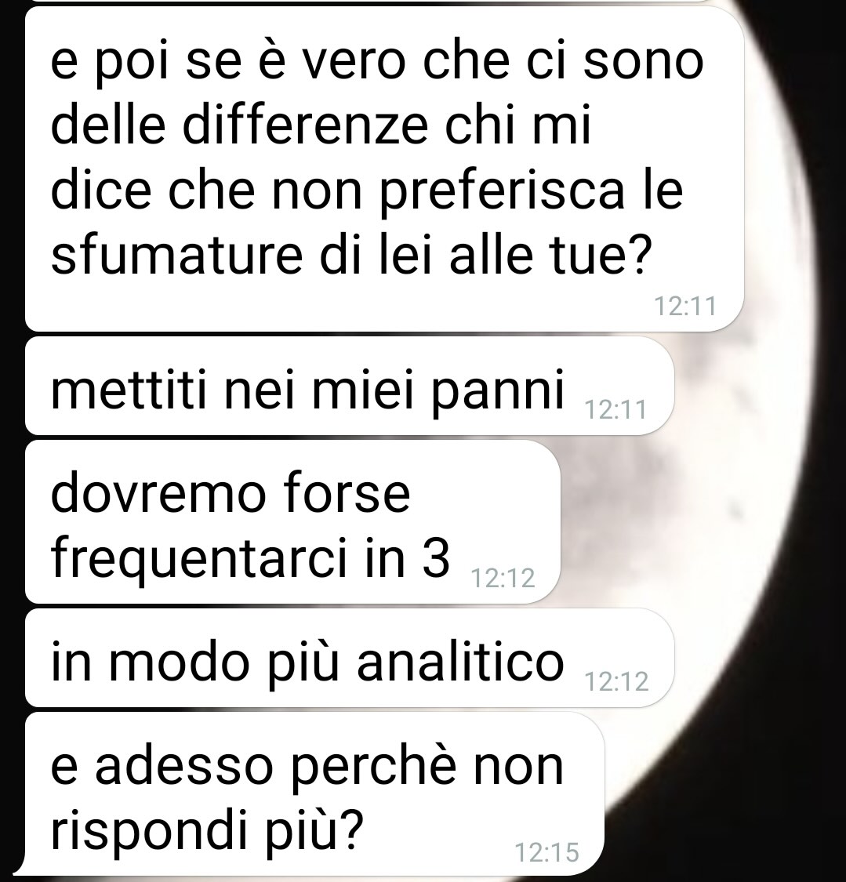846x882 pixels.
Task: Click the word 'frequentarci' in the message
Action: pyautogui.click(x=199, y=559)
